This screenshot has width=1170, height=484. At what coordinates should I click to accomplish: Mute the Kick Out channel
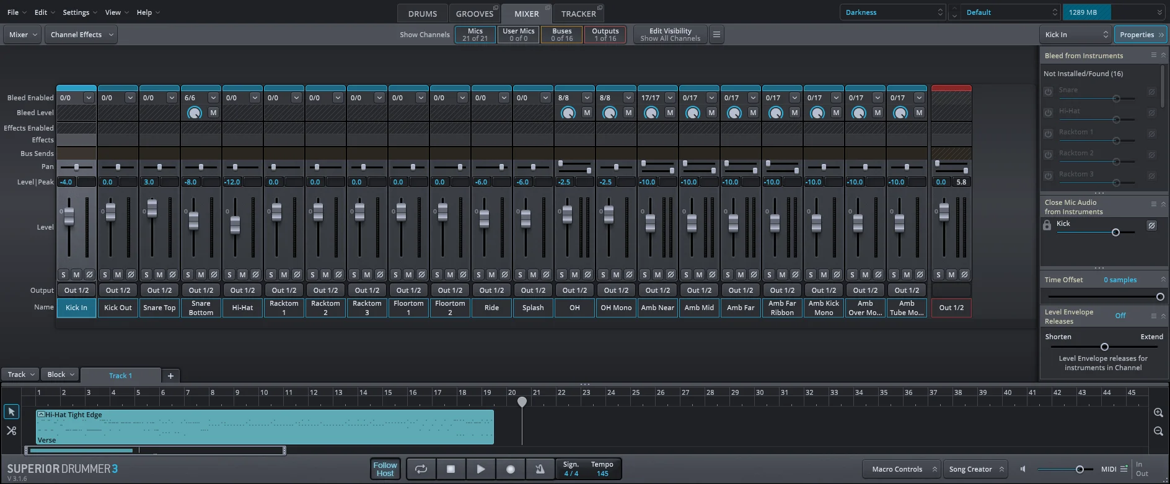[x=118, y=274]
